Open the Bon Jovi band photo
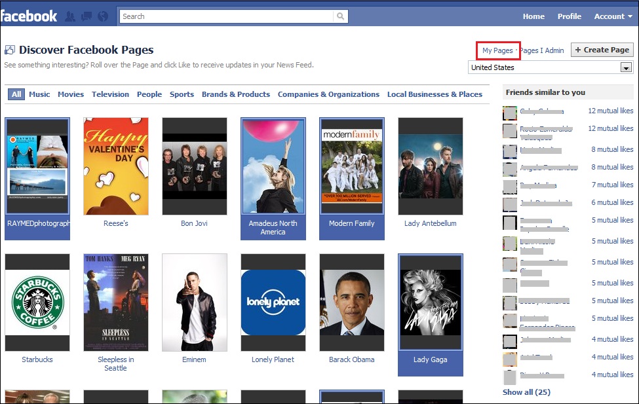639x404 pixels. [x=195, y=166]
